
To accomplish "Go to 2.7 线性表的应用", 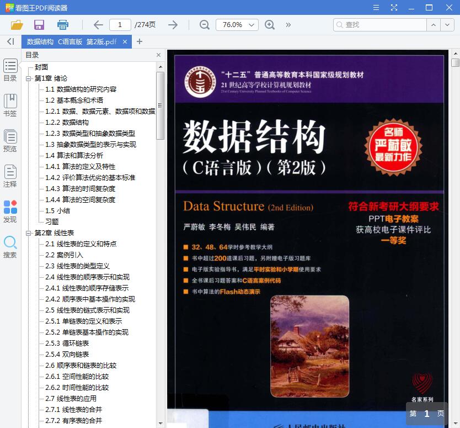I will coord(71,399).
